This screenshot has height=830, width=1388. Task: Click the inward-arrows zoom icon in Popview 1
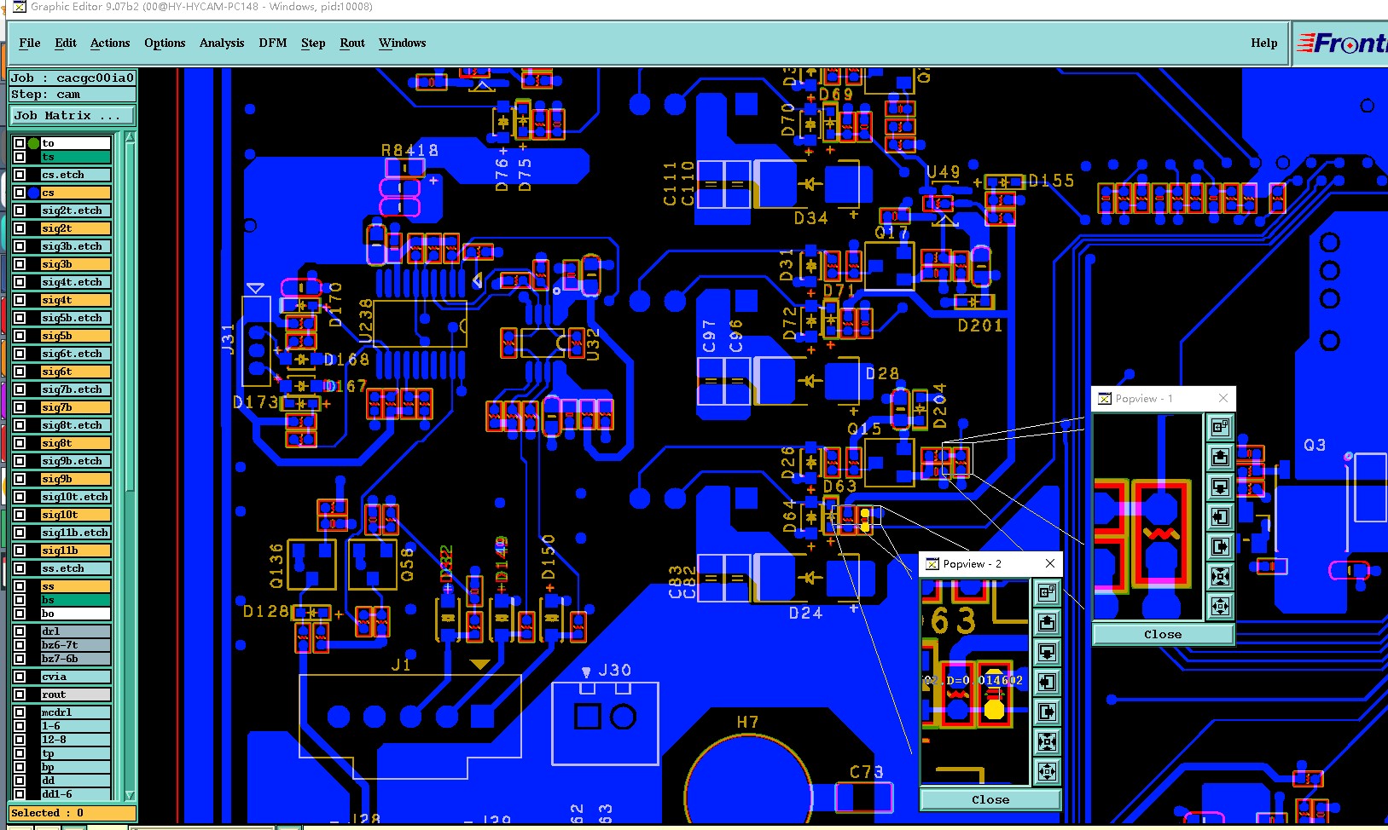point(1220,576)
